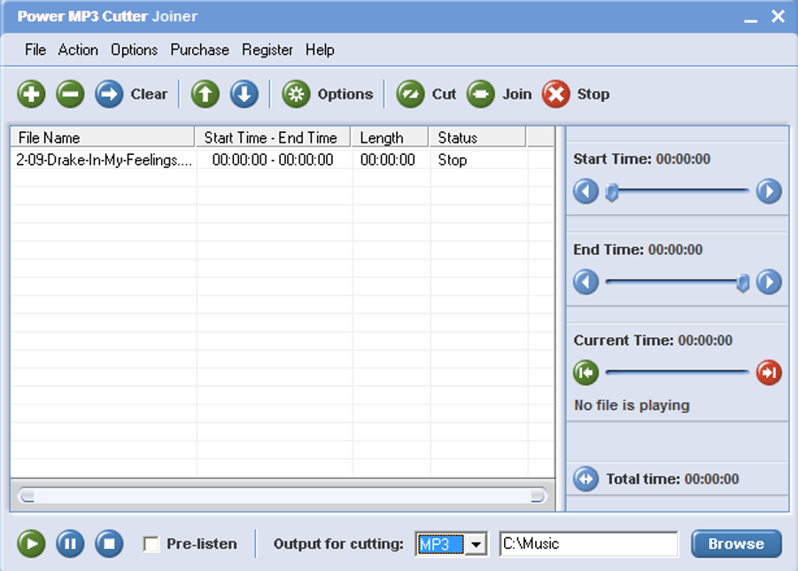The width and height of the screenshot is (798, 571).
Task: Click the green minus Remove file icon
Action: point(70,94)
